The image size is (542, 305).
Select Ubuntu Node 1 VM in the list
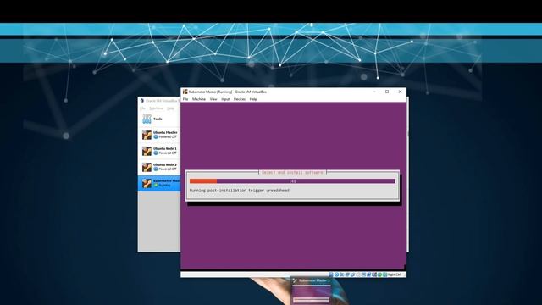point(159,151)
